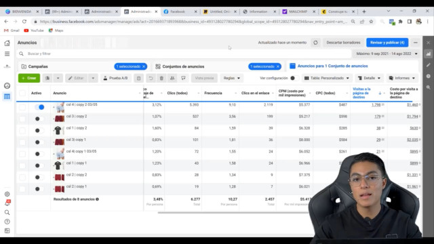The width and height of the screenshot is (434, 244).
Task: Select checkbox for csl 4 | copy 2 03/05 row
Action: 22,107
